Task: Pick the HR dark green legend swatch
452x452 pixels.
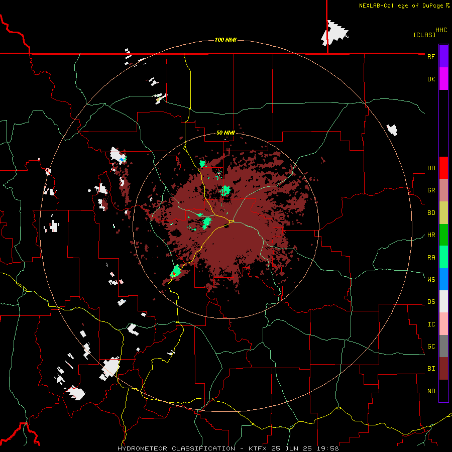Action: pyautogui.click(x=443, y=235)
